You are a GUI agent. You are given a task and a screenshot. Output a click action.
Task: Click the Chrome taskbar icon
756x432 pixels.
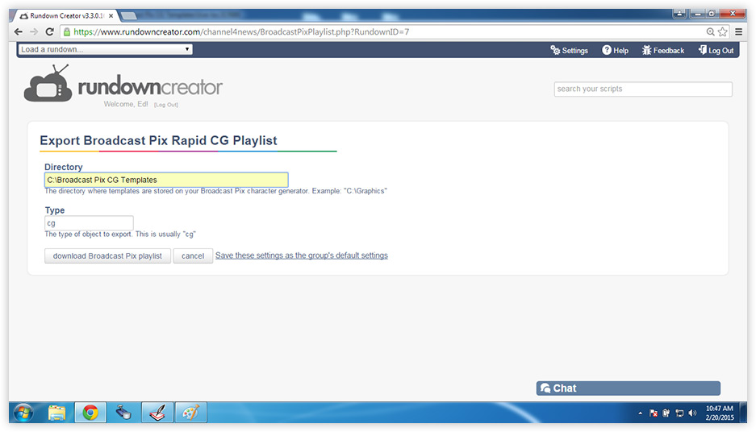tap(90, 413)
